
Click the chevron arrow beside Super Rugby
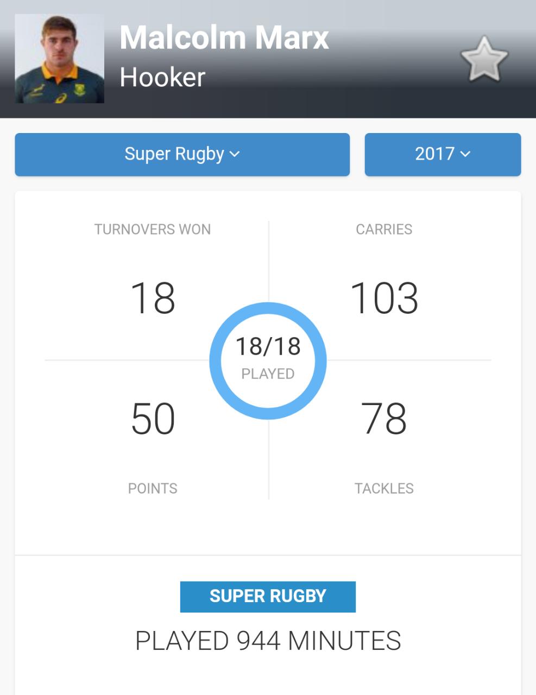(235, 155)
